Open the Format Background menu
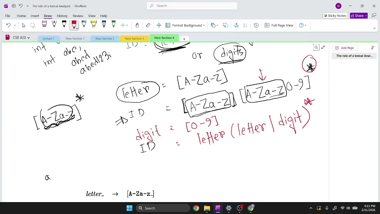Viewport: 380px width, 214px height. tap(185, 25)
